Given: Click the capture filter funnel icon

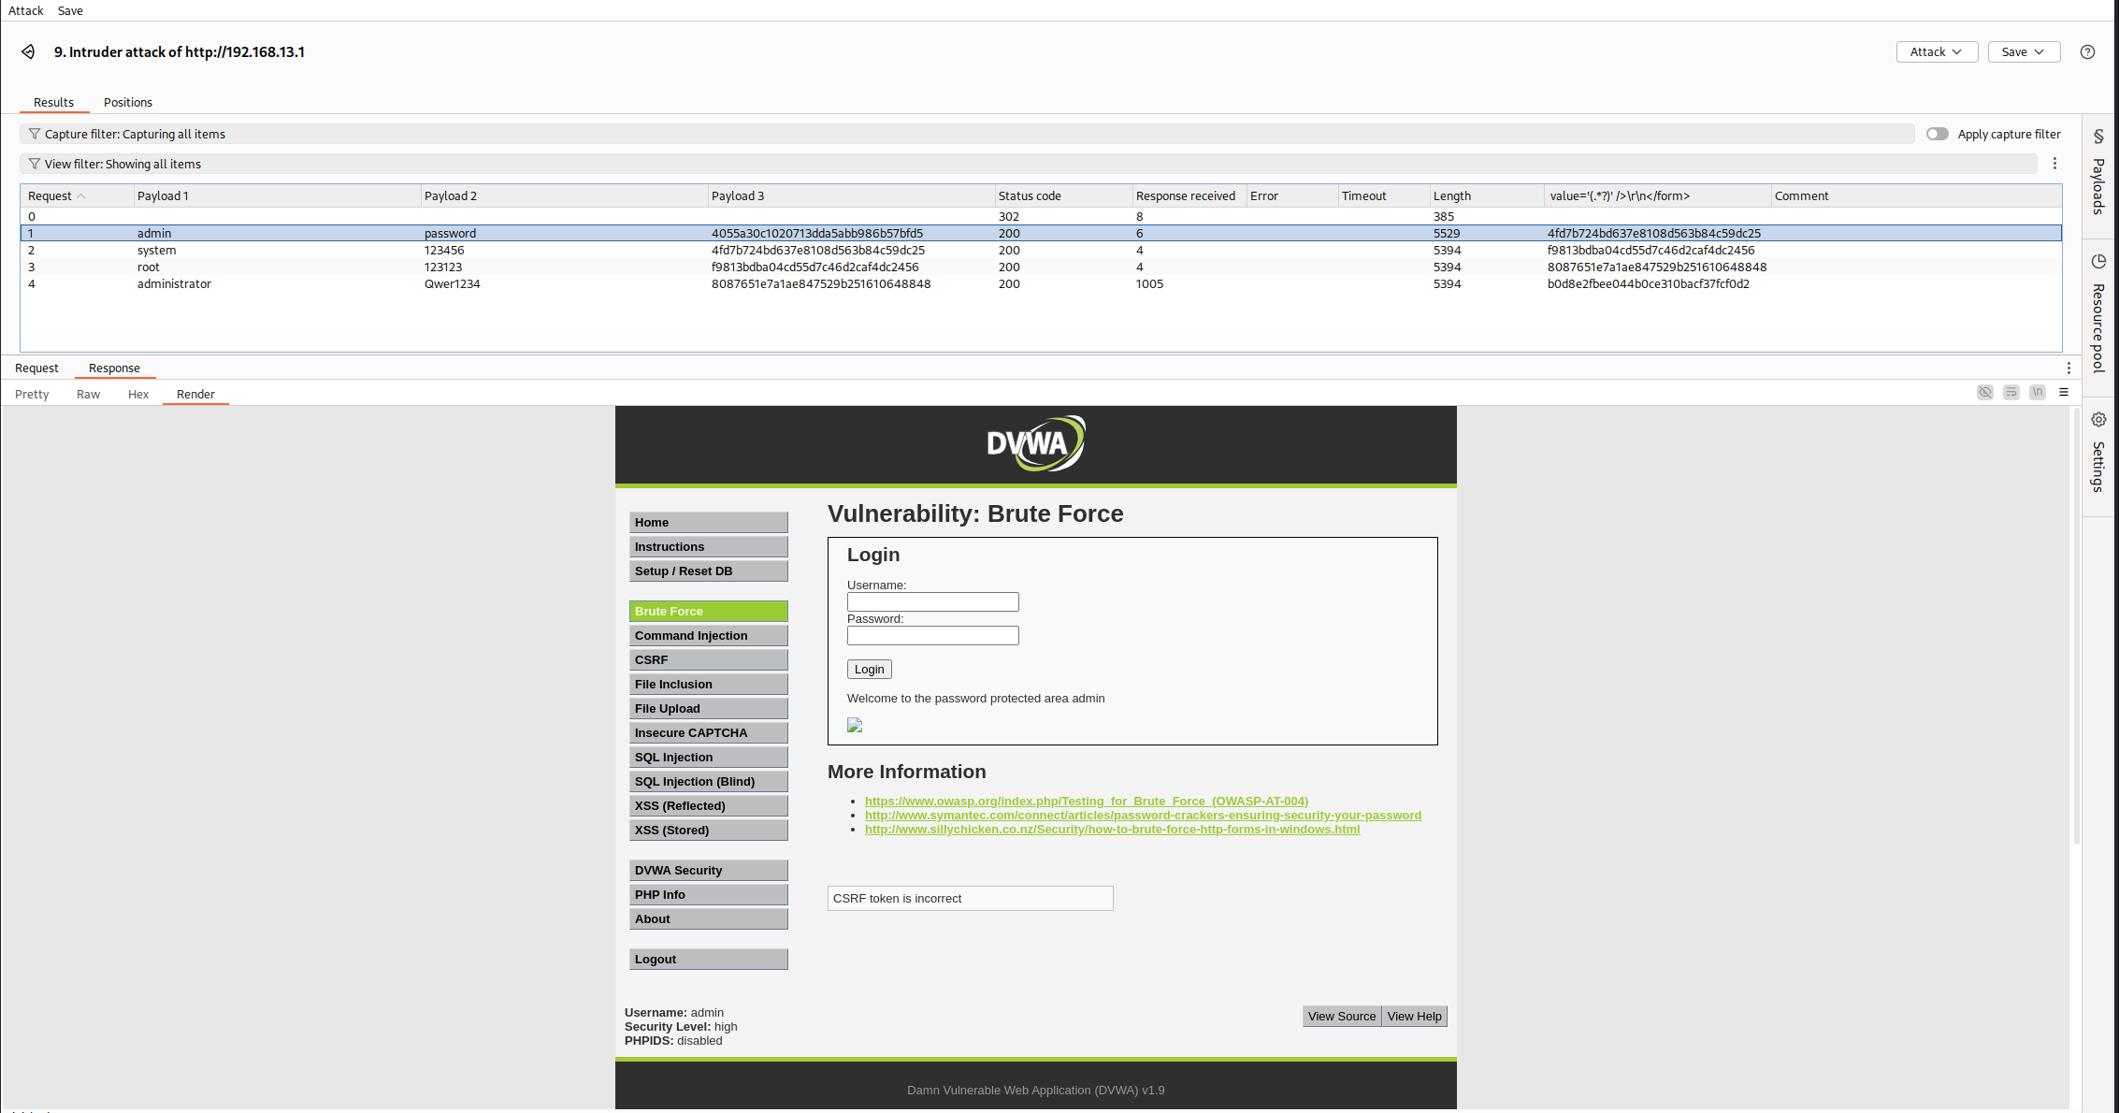Looking at the screenshot, I should (35, 135).
